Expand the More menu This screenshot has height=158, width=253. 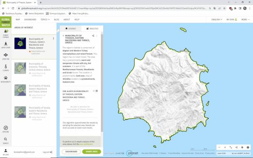tap(245, 19)
